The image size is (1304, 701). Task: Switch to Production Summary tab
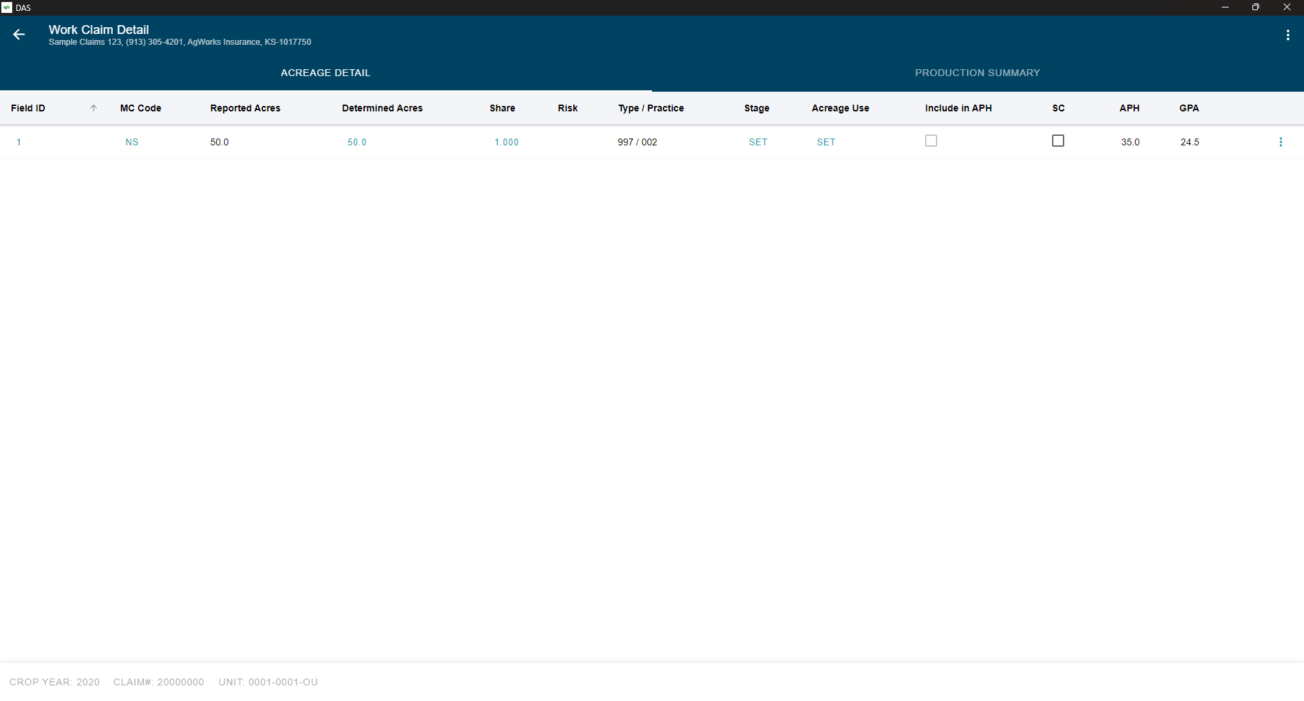(977, 73)
